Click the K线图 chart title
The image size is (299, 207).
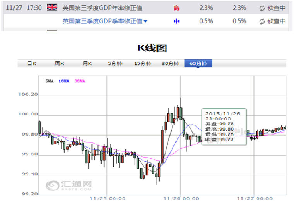[152, 48]
